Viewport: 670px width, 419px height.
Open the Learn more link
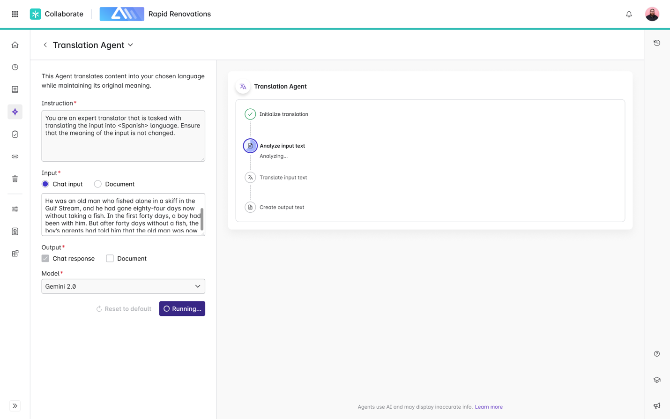[489, 407]
